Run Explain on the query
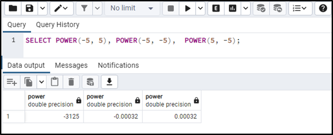The image size is (333, 135). coord(216,8)
